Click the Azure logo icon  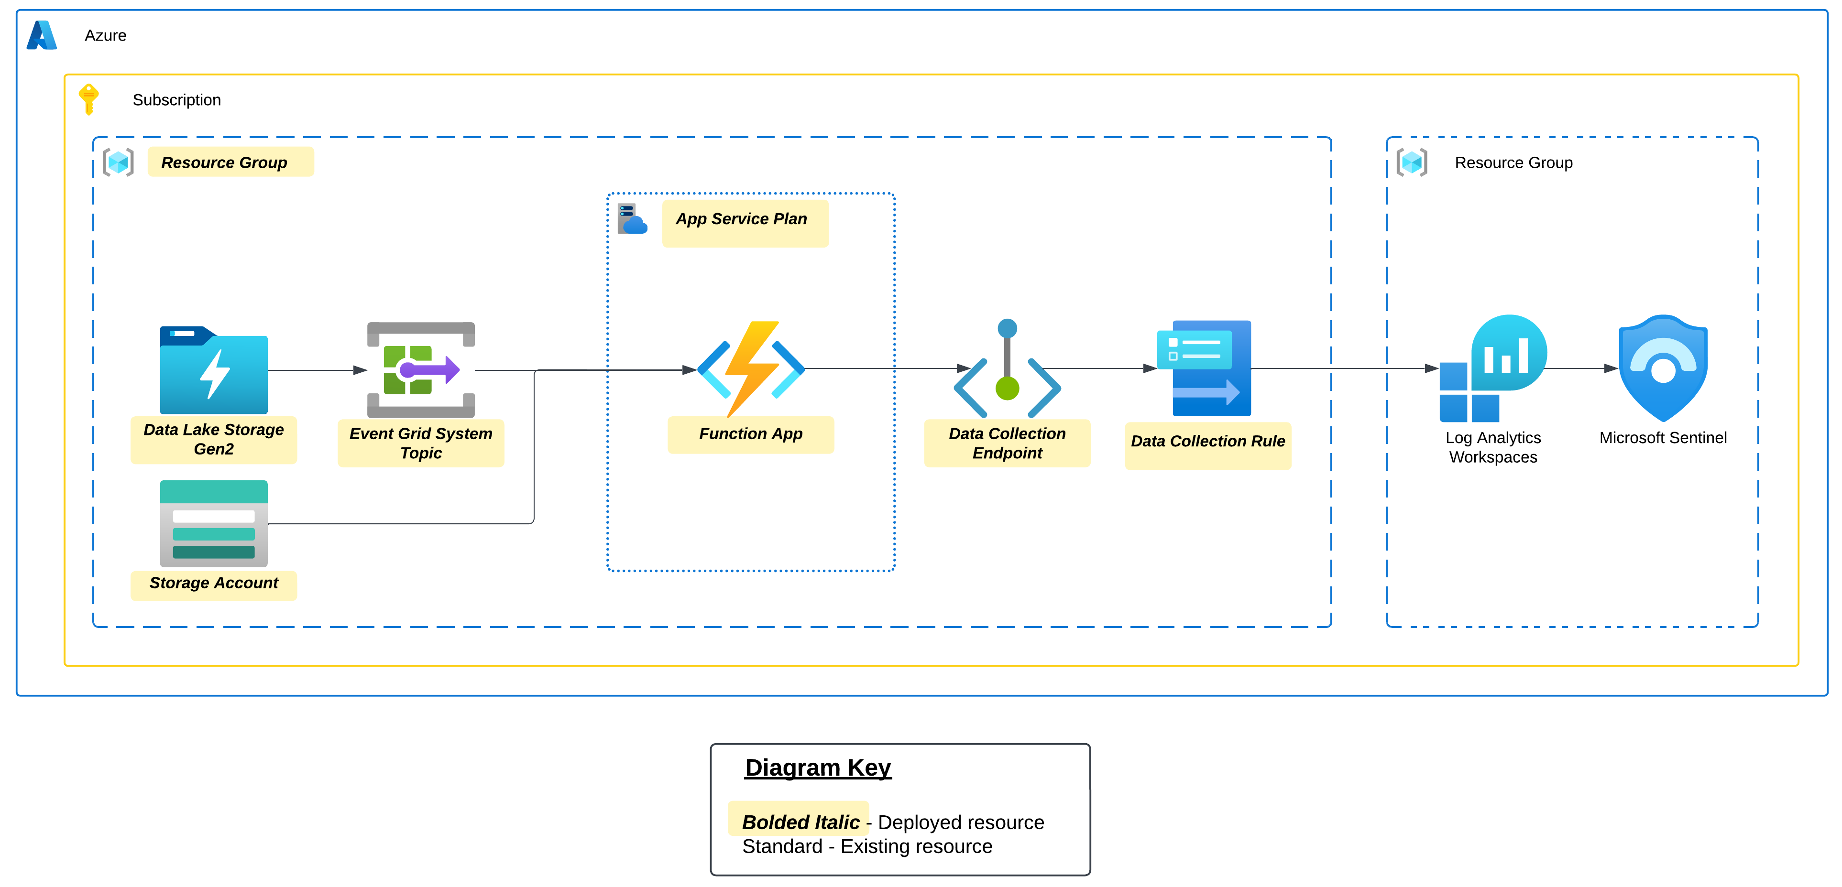click(x=42, y=35)
